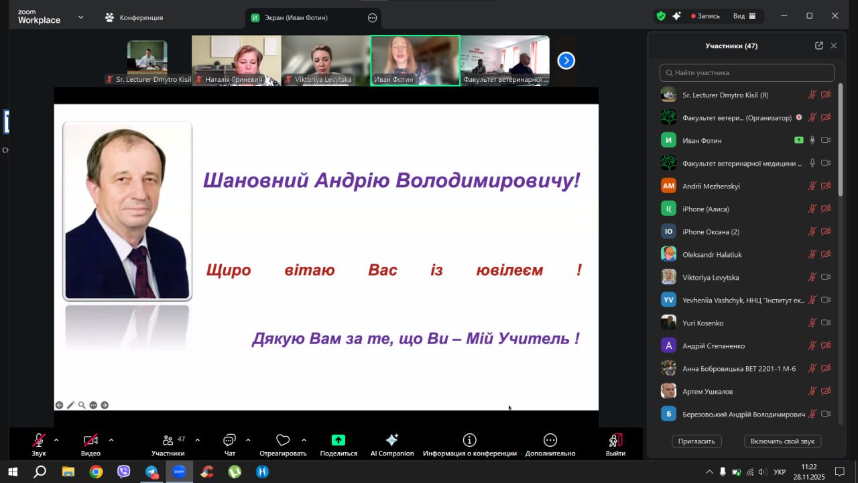Open conference information icon

[x=469, y=440]
